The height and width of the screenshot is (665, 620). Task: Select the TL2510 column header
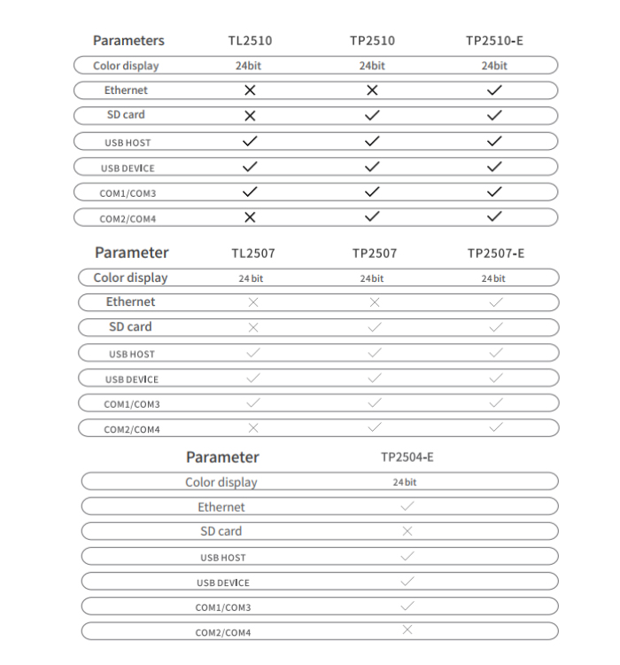(250, 41)
